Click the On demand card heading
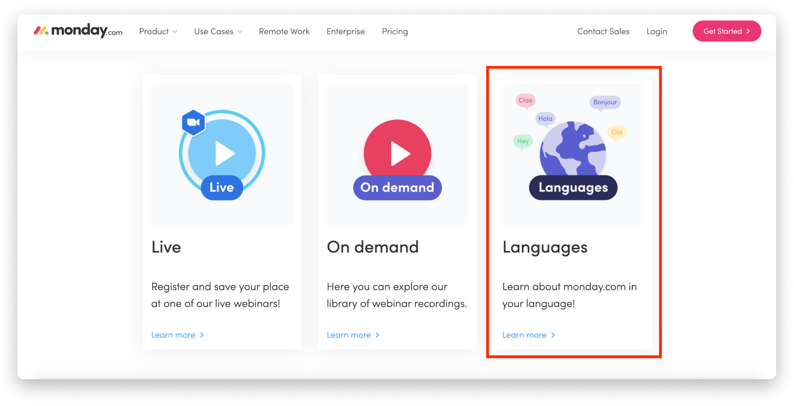This screenshot has width=794, height=406. (x=373, y=247)
